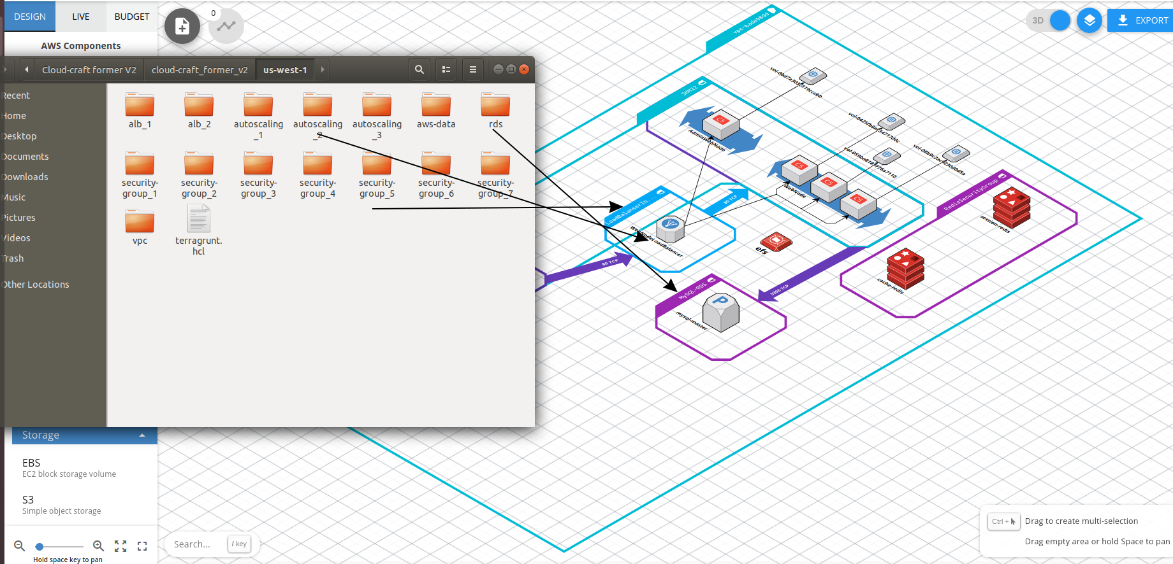This screenshot has width=1173, height=564.
Task: Select the AdminWebNode EC2 instance
Action: 720,125
